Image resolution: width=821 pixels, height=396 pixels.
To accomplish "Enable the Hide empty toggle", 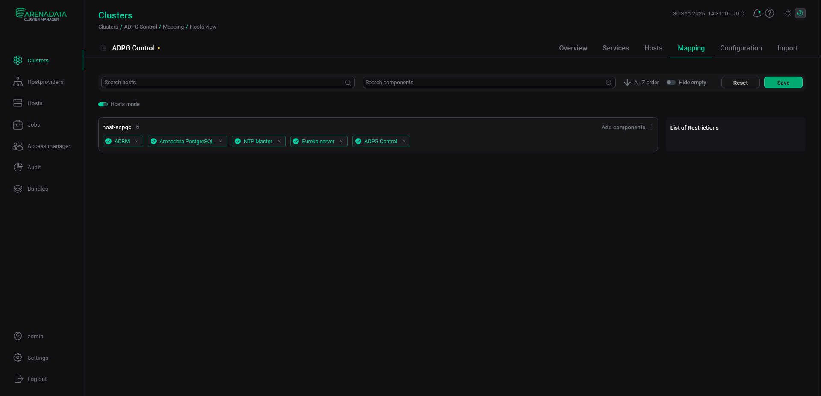I will (670, 83).
